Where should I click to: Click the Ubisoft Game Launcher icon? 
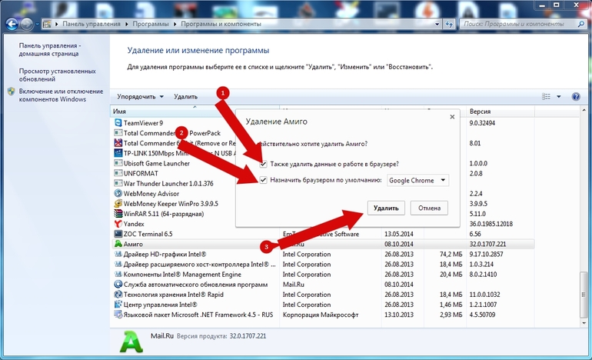(118, 163)
